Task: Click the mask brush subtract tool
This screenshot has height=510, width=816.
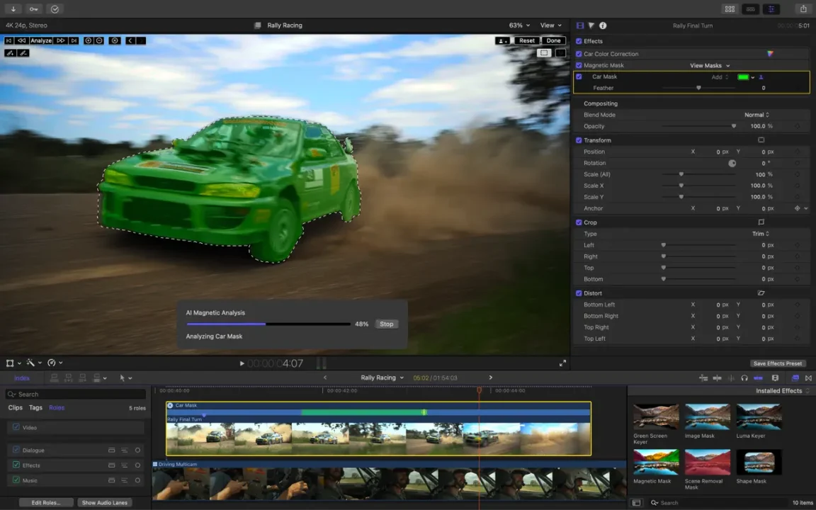Action: [23, 53]
